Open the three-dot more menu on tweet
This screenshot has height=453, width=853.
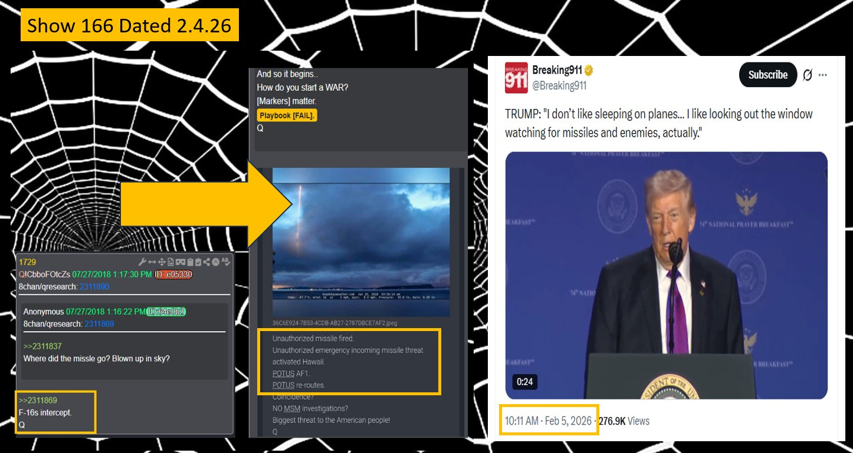coord(823,75)
